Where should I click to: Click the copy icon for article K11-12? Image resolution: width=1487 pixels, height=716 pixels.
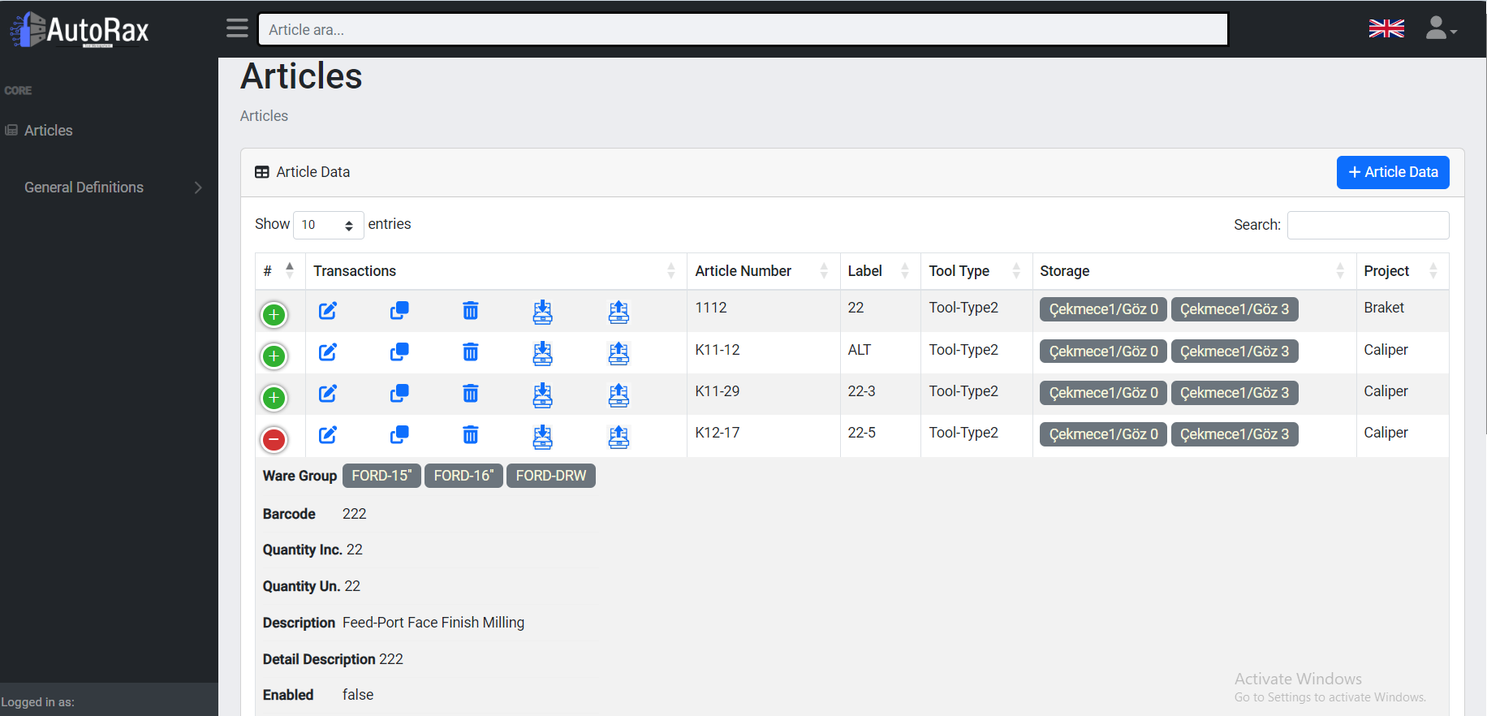point(399,352)
